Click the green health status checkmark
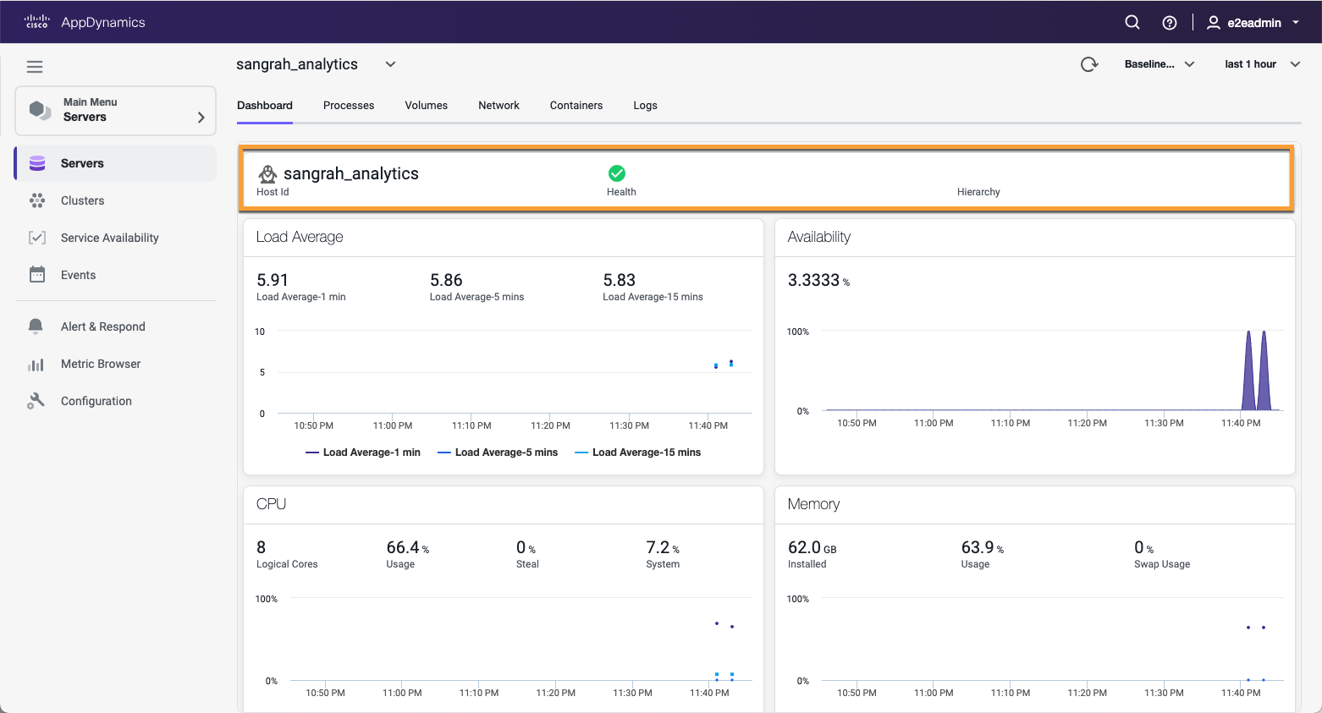1322x713 pixels. 617,173
